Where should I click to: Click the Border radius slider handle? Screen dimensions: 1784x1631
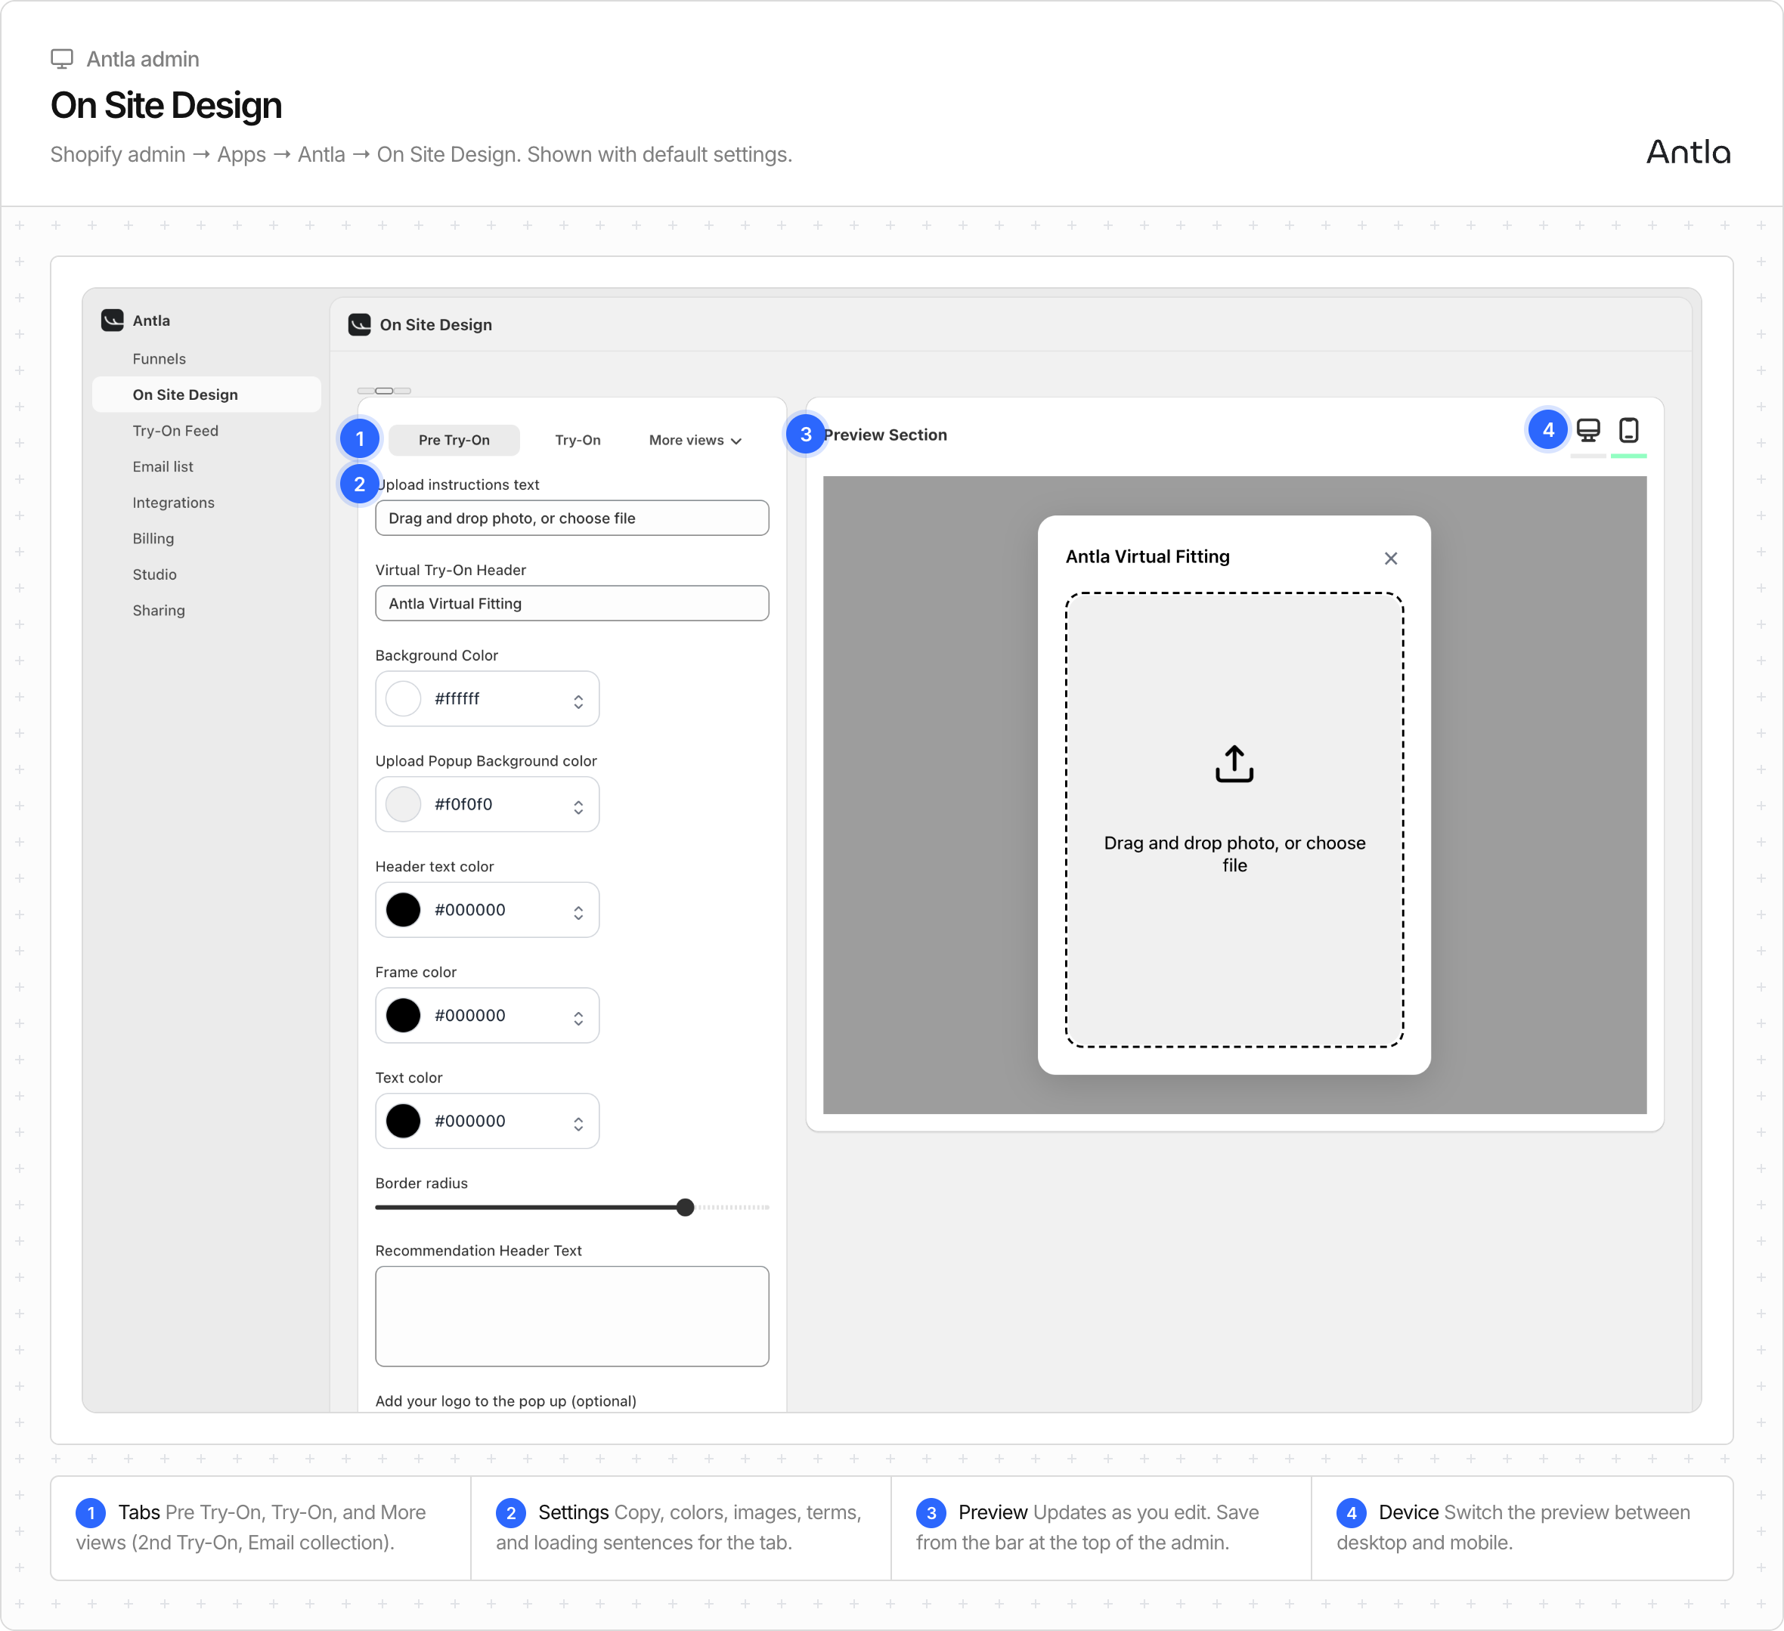click(685, 1207)
